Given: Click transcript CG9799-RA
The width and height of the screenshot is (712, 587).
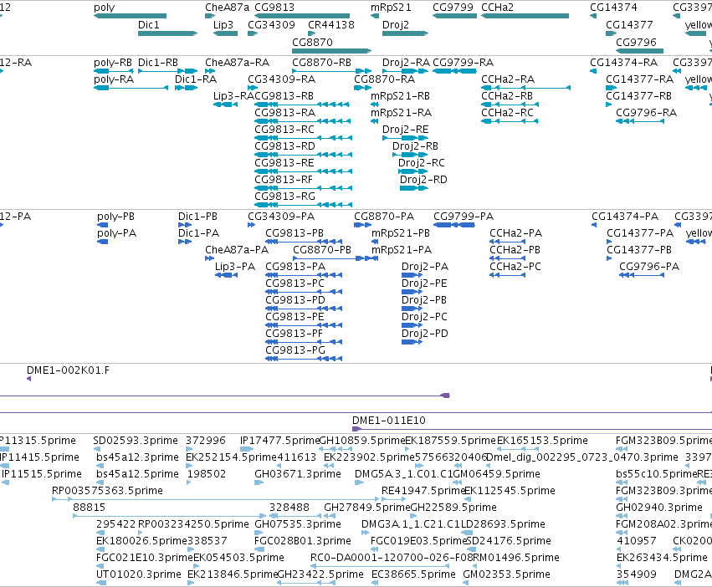Looking at the screenshot, I should coord(454,71).
